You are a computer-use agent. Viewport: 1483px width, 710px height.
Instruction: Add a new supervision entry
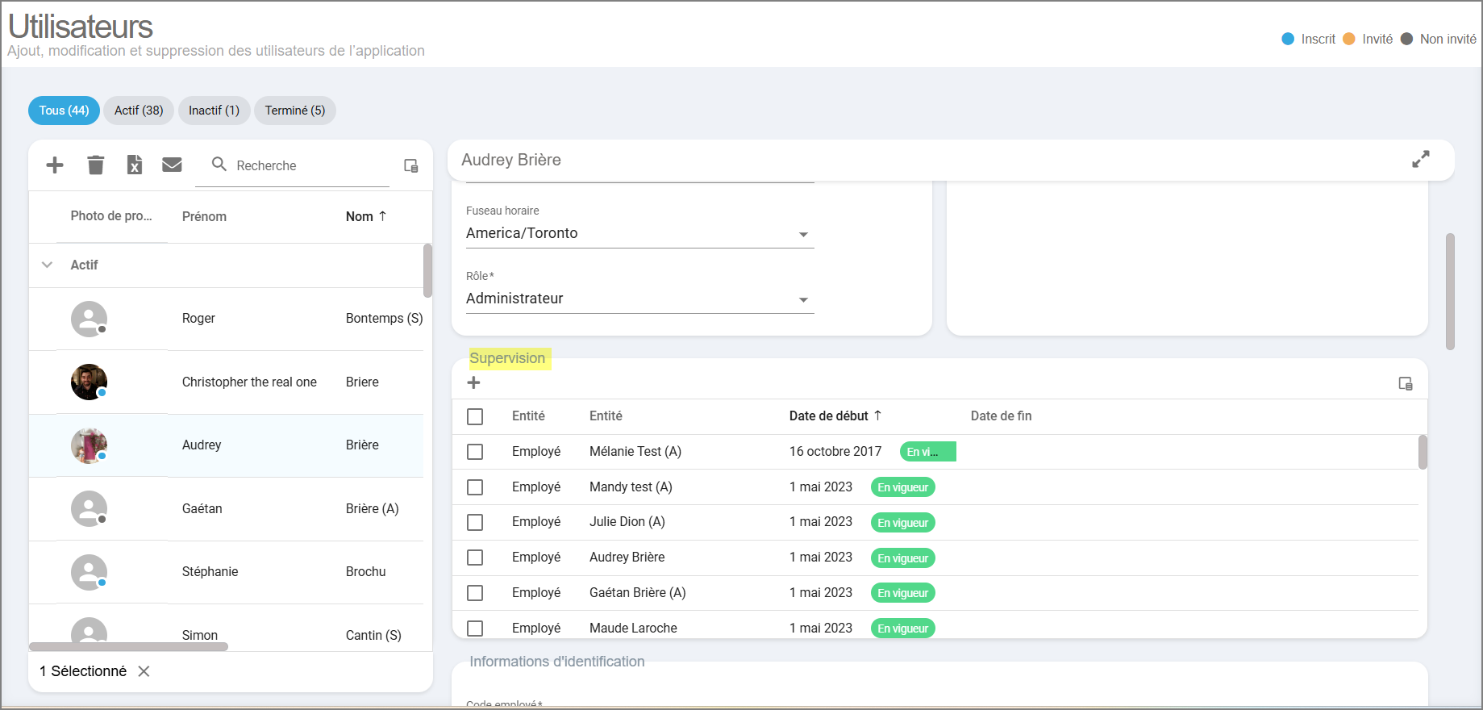474,382
